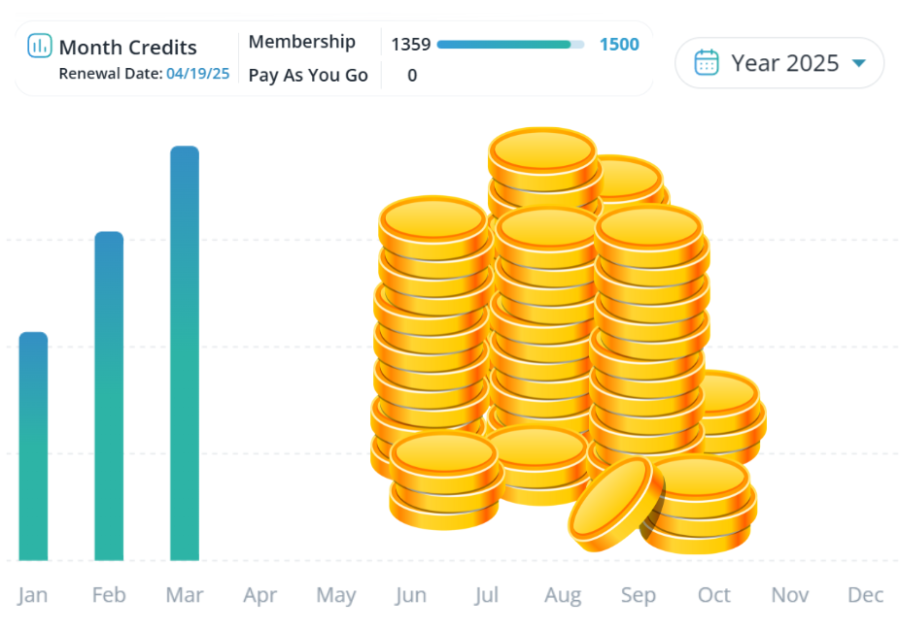Click the January bar in the chart
The width and height of the screenshot is (899, 631).
[33, 446]
